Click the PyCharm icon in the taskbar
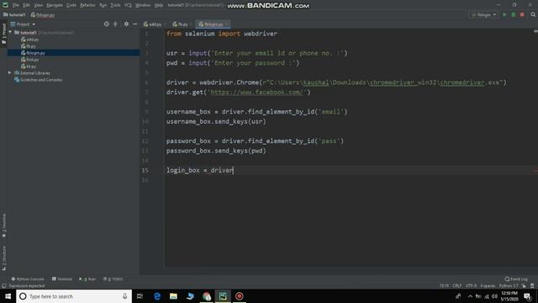The width and height of the screenshot is (538, 303). click(223, 296)
